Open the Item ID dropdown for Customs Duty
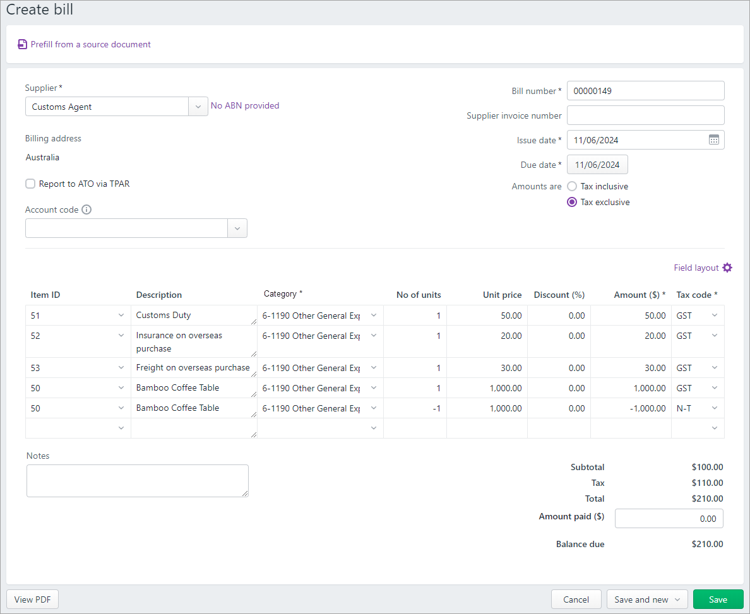Viewport: 750px width, 614px height. 121,315
